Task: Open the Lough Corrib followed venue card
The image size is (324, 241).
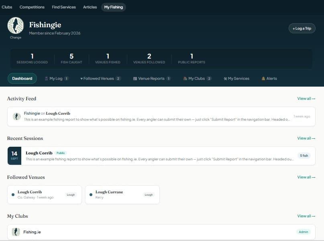Action: point(44,194)
